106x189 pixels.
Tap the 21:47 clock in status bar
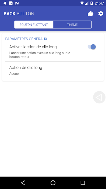tap(99, 3)
